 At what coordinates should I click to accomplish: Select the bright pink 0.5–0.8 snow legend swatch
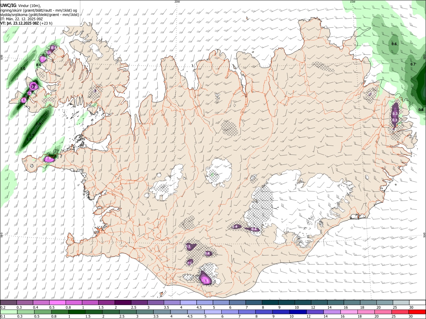(57, 303)
